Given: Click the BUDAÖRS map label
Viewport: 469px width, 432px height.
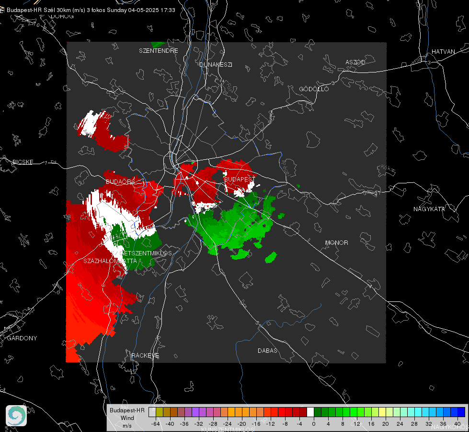Looking at the screenshot, I should (121, 182).
